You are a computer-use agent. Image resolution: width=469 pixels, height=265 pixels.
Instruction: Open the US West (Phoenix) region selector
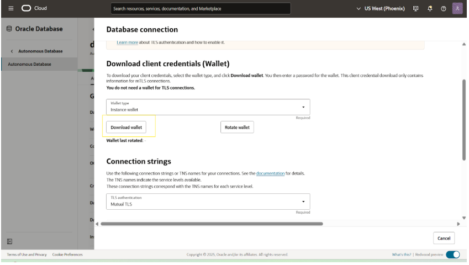(x=380, y=9)
